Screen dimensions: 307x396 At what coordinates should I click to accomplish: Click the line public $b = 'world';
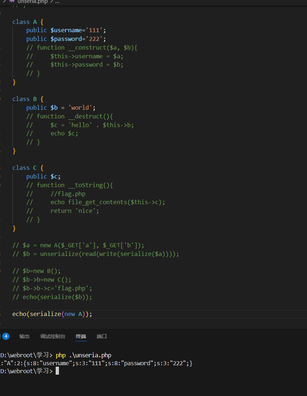click(61, 108)
